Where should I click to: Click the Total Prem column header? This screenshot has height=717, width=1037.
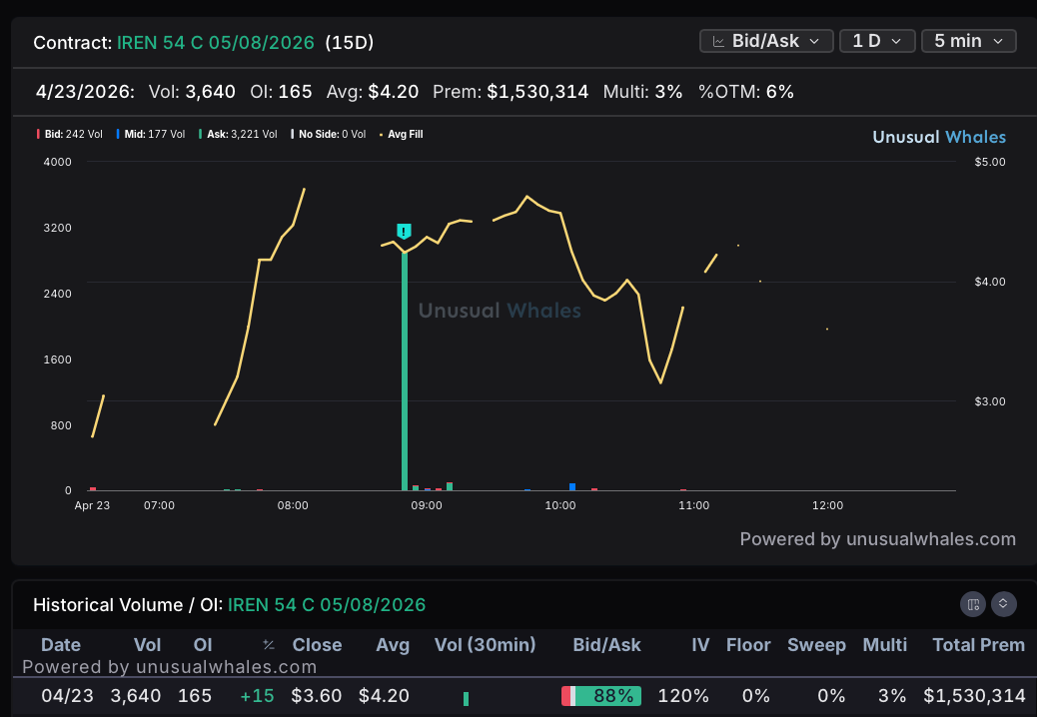coord(978,645)
